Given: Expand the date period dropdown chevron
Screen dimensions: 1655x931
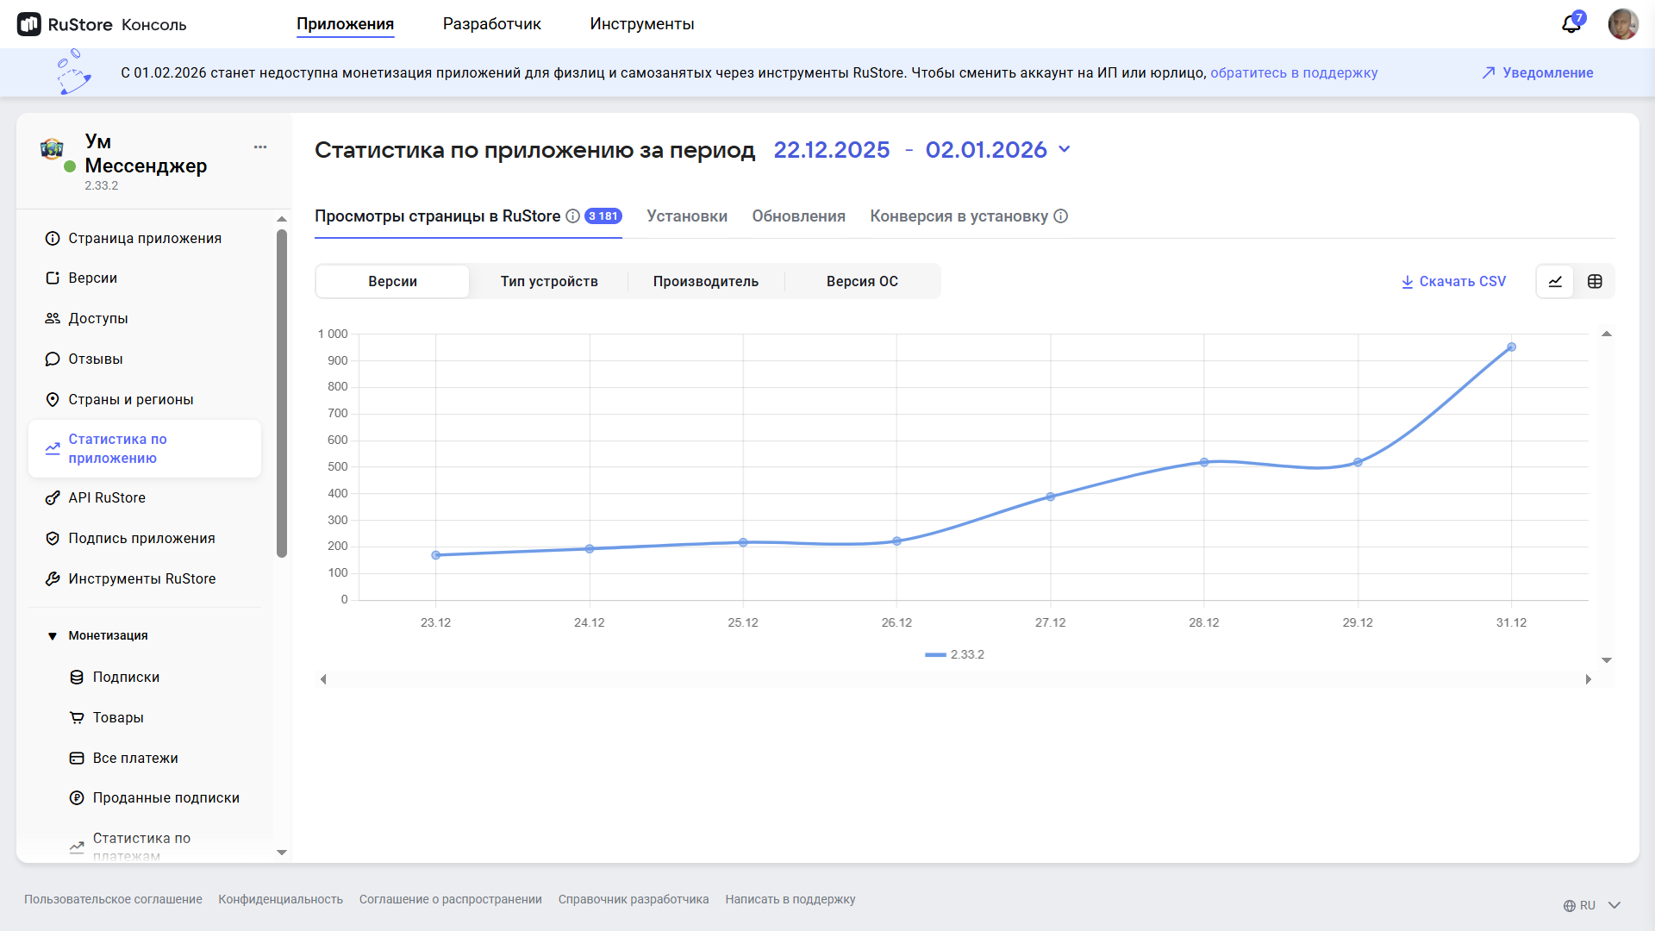Looking at the screenshot, I should click(x=1065, y=150).
